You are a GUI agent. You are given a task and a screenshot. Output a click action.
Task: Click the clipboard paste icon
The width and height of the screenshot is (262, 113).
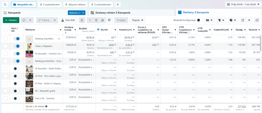pos(82,20)
